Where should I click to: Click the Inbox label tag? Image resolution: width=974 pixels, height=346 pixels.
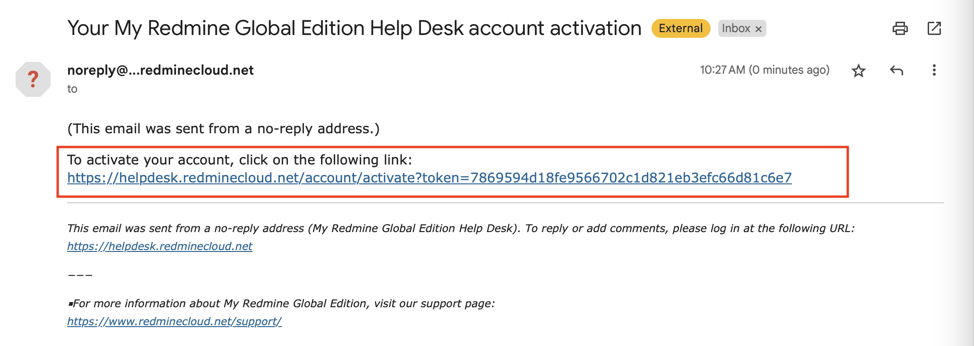[x=736, y=28]
